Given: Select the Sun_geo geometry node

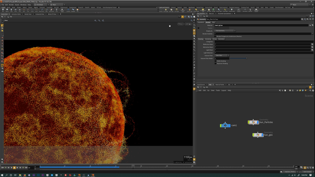Looking at the screenshot, I should (258, 135).
